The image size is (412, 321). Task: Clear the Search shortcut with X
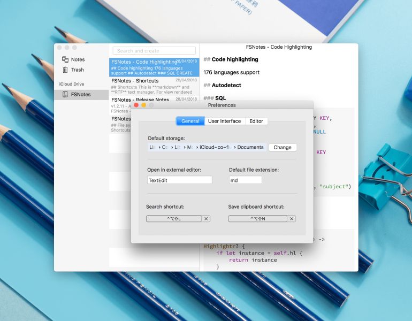[x=206, y=219]
